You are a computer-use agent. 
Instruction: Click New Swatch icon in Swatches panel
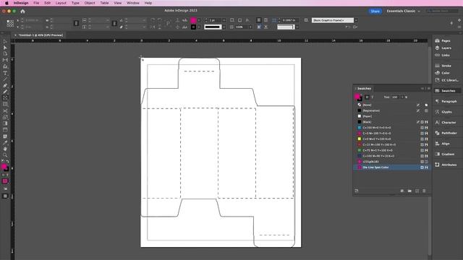coord(417,191)
